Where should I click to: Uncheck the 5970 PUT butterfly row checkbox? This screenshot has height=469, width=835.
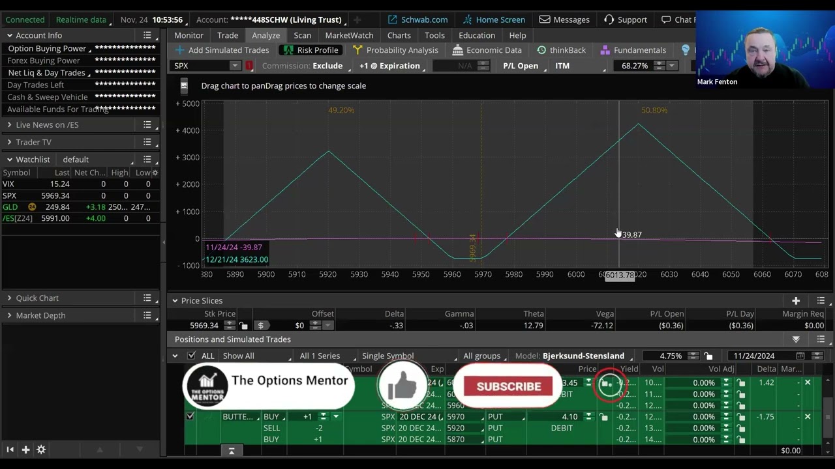pos(190,416)
